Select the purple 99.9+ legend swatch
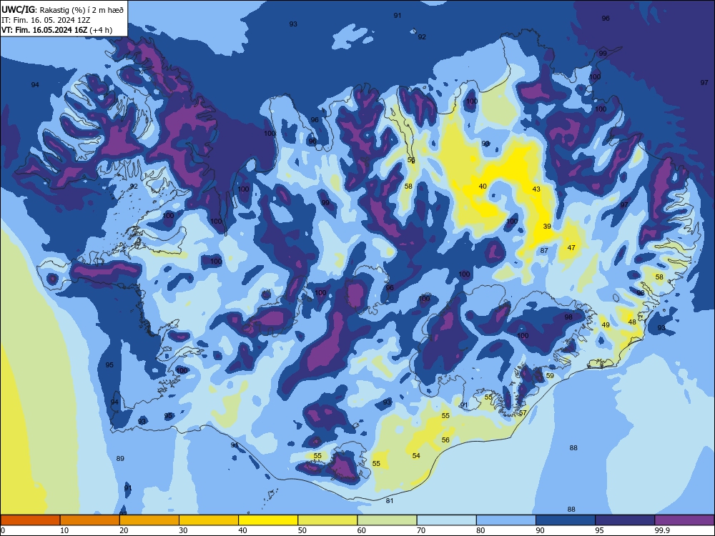This screenshot has height=536, width=715. [684, 520]
